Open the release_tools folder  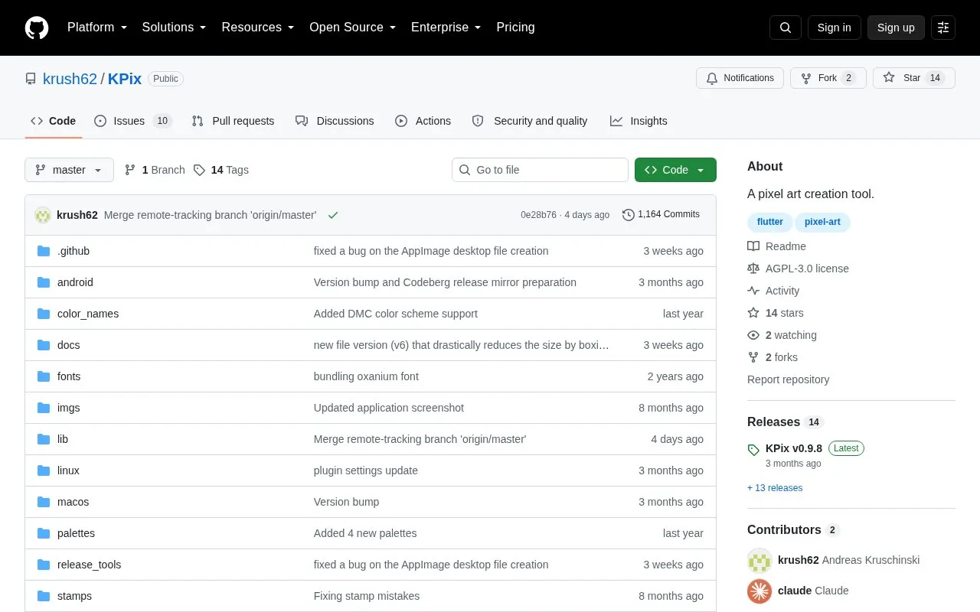[x=89, y=565]
